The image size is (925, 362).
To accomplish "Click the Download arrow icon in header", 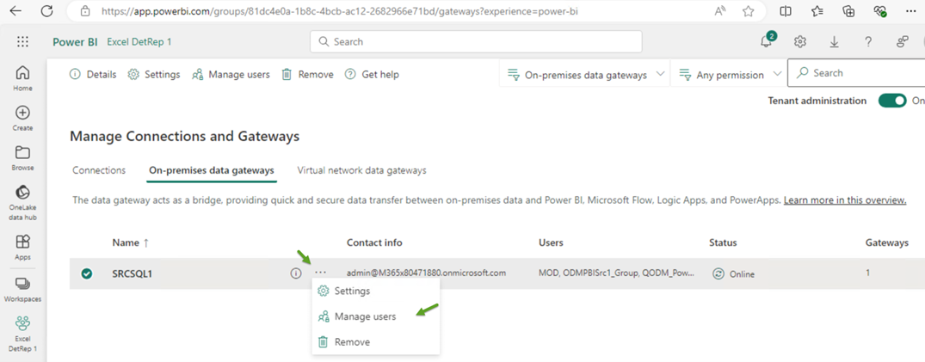I will [x=834, y=41].
